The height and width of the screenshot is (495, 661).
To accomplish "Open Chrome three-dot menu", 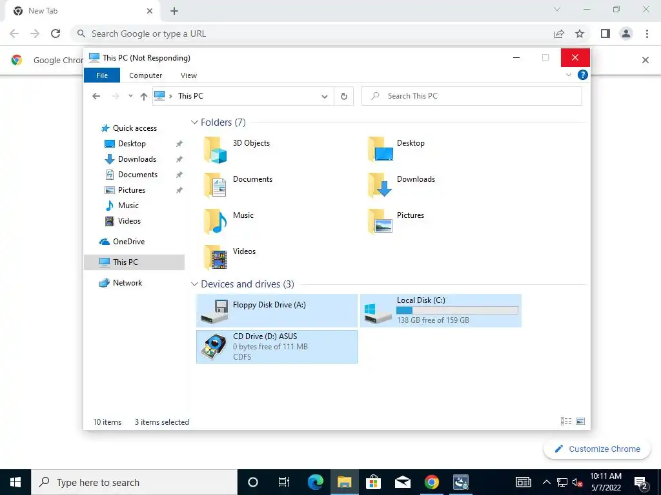I will tap(647, 34).
